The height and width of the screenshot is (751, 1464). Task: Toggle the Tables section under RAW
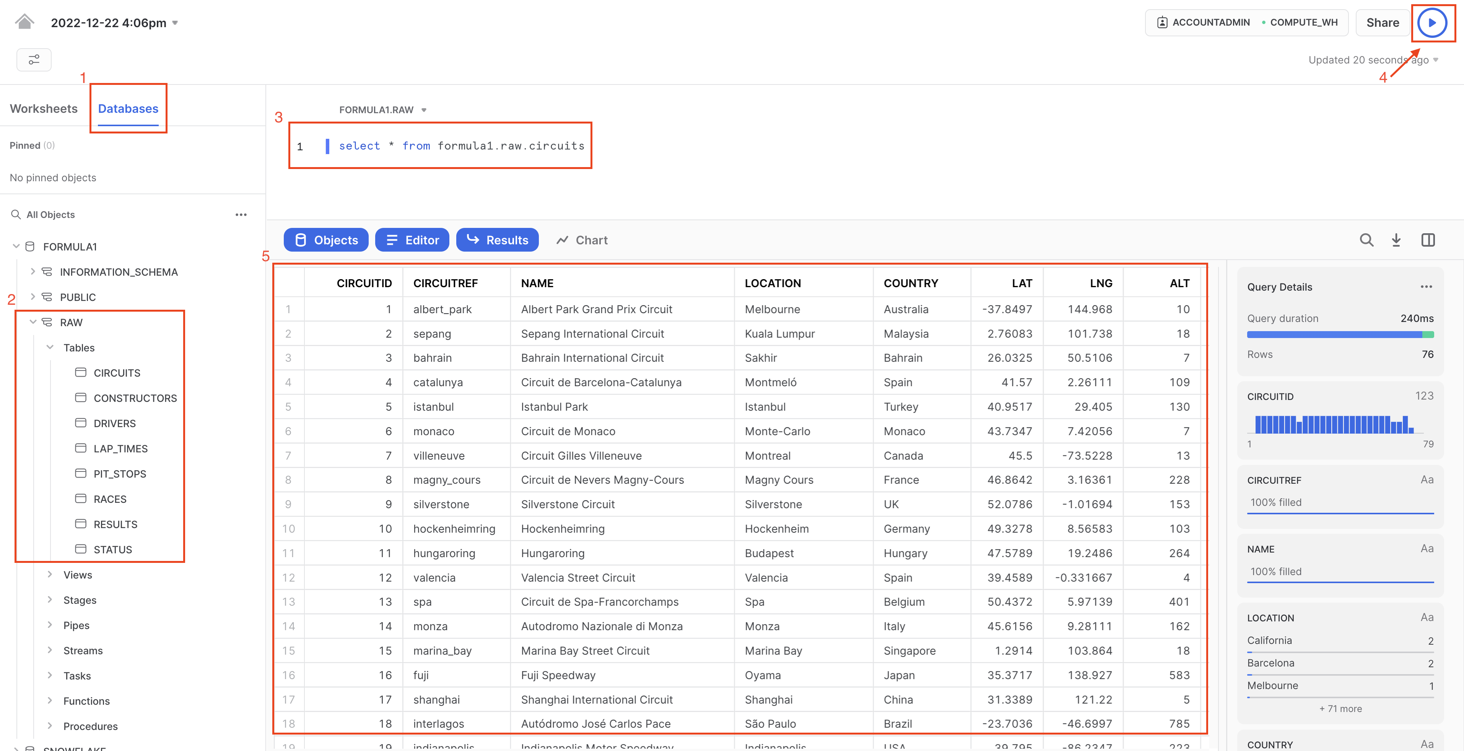(50, 347)
